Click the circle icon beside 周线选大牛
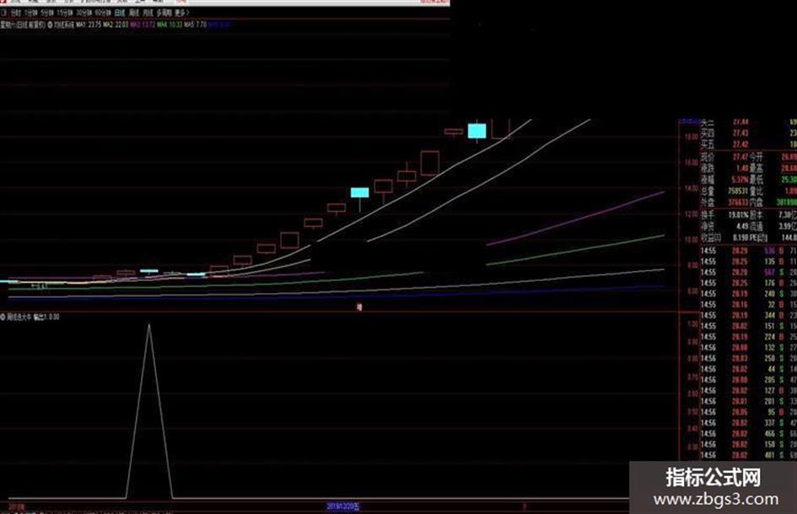Viewport: 797px width, 514px height. (x=3, y=317)
